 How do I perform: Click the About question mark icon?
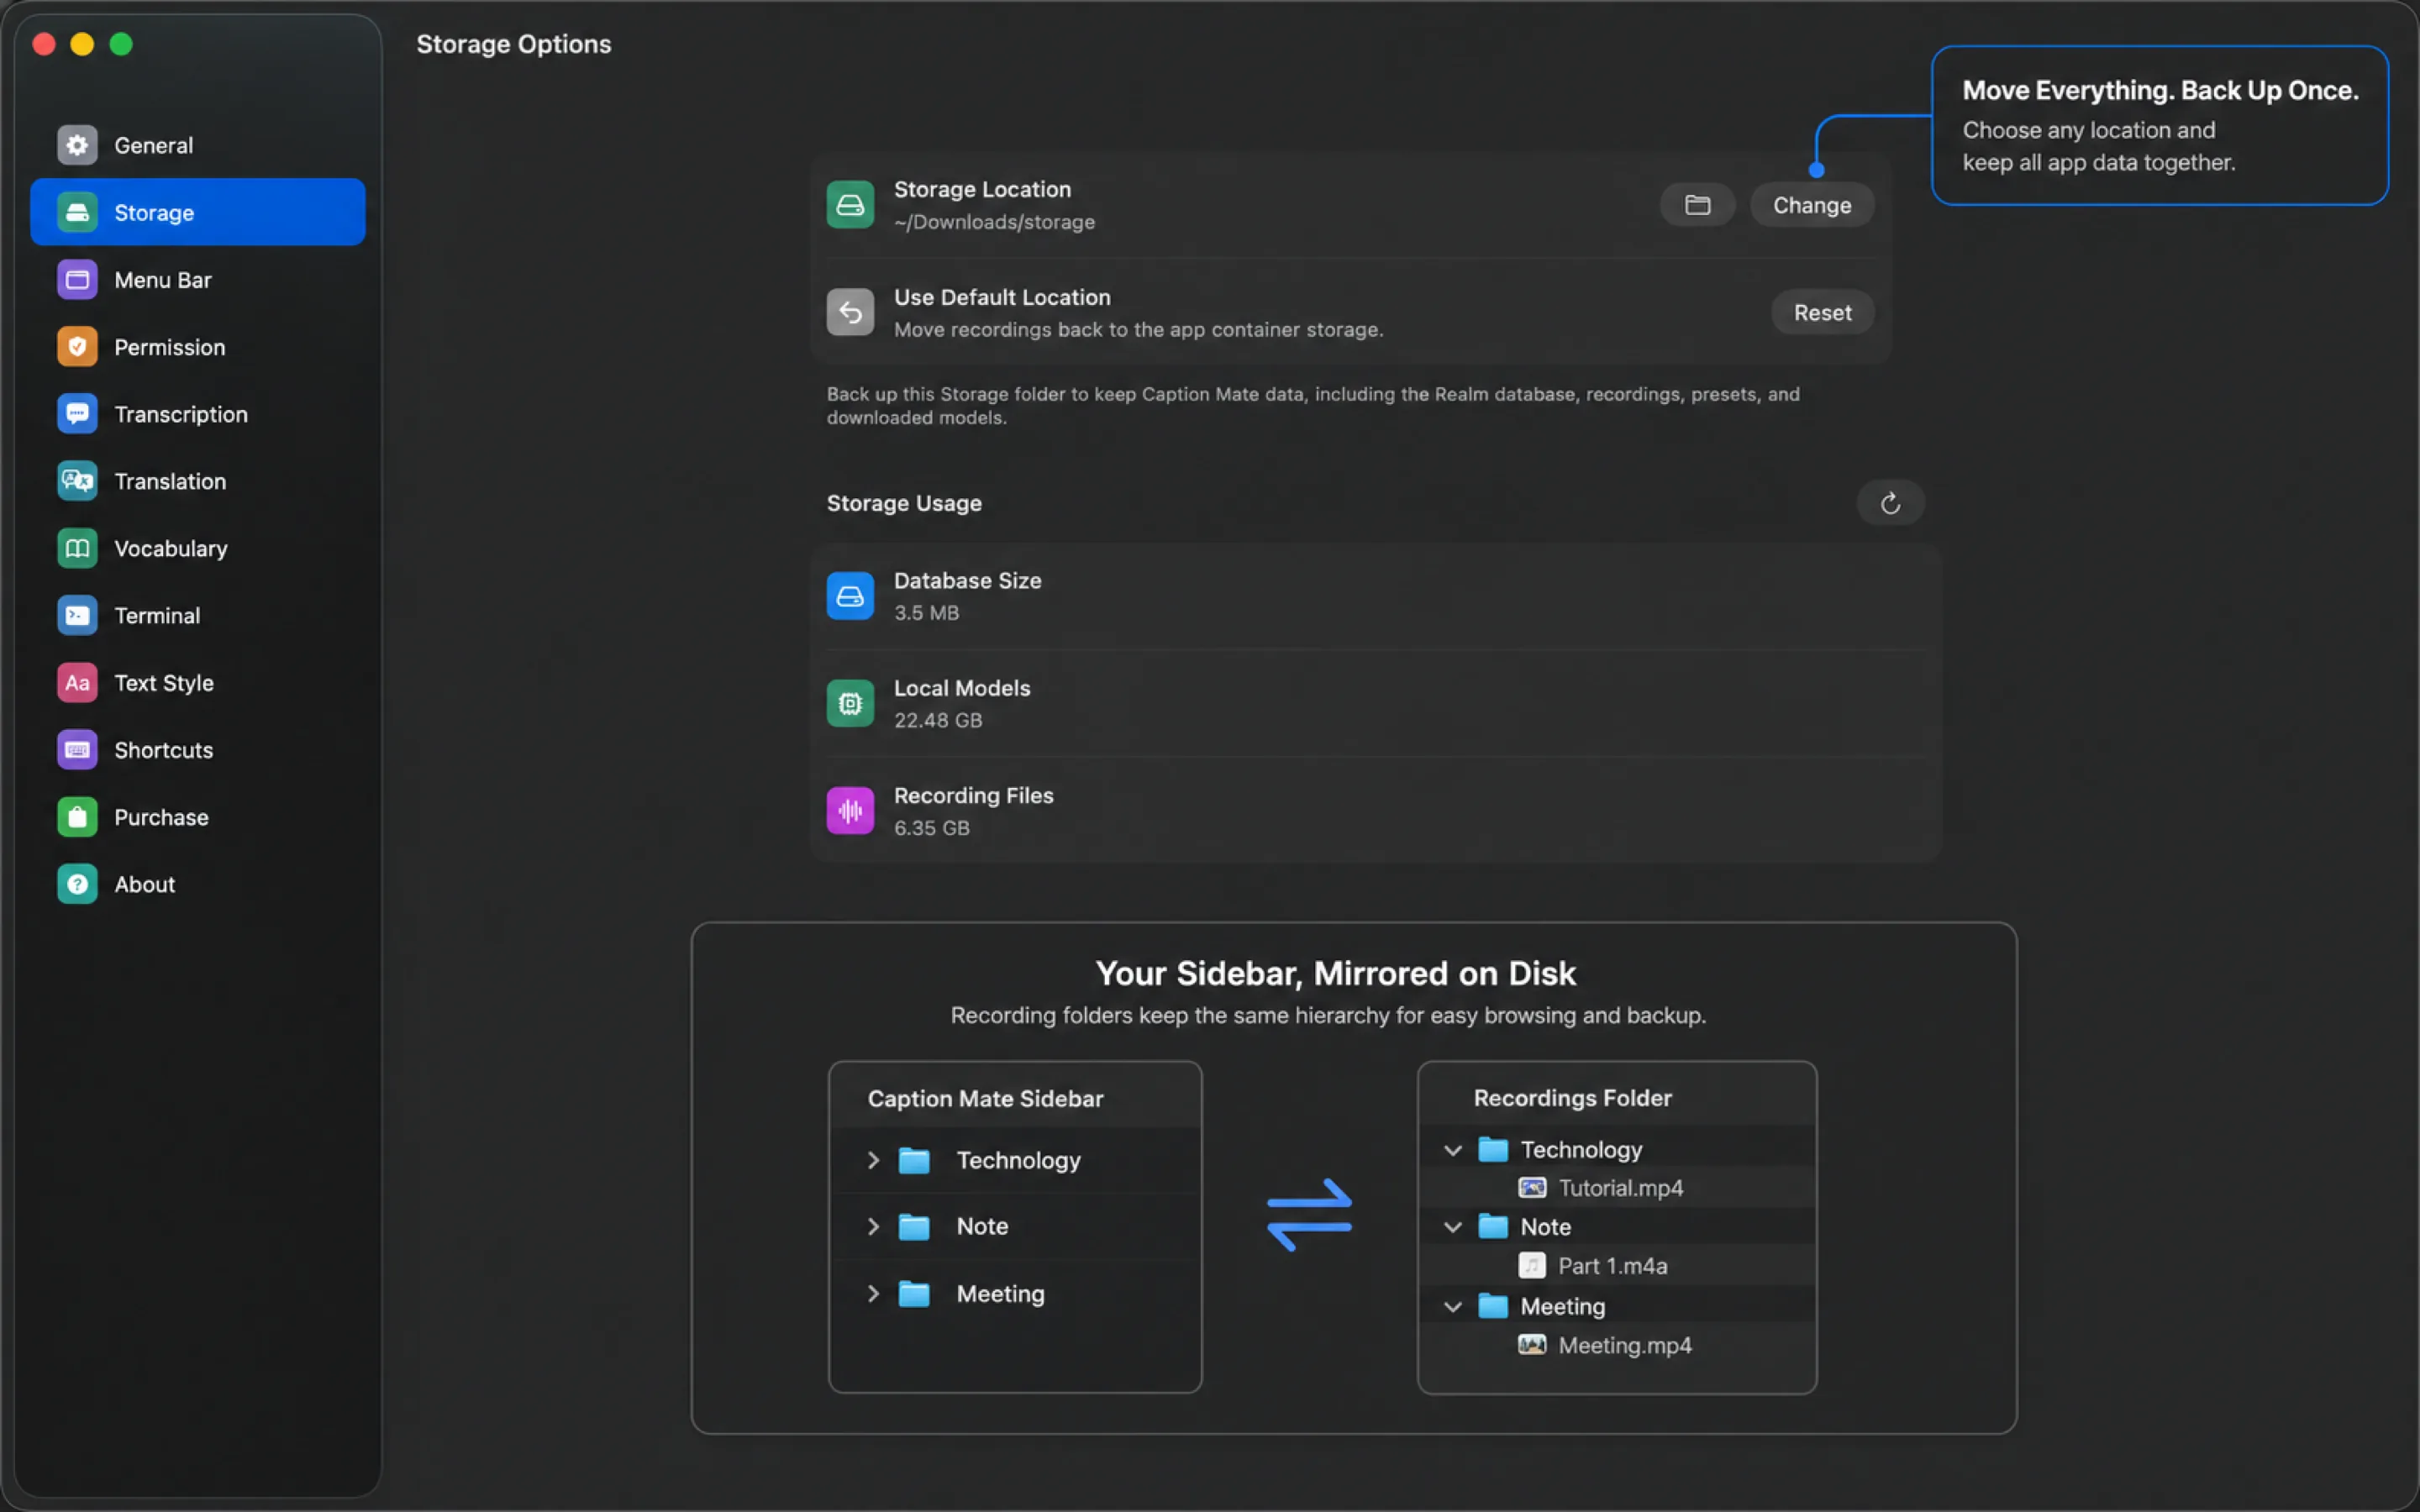77,884
